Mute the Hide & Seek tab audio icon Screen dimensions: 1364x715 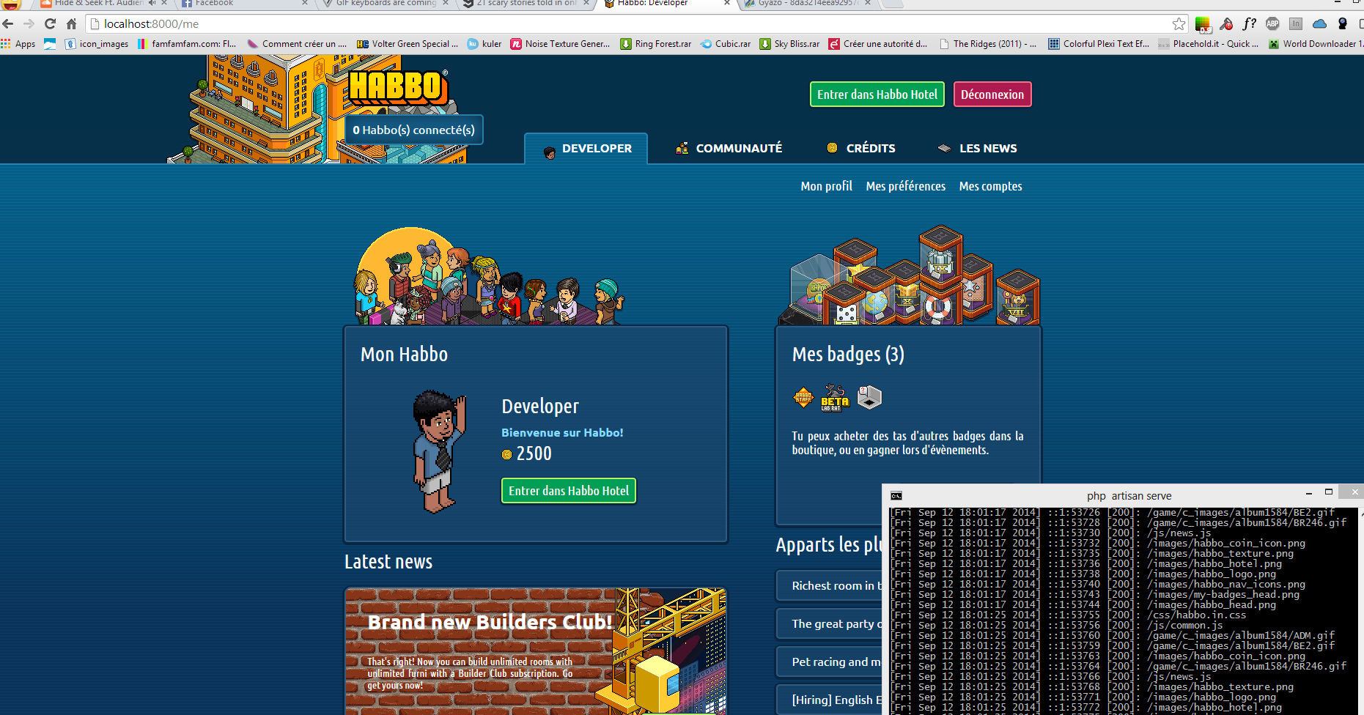(152, 4)
